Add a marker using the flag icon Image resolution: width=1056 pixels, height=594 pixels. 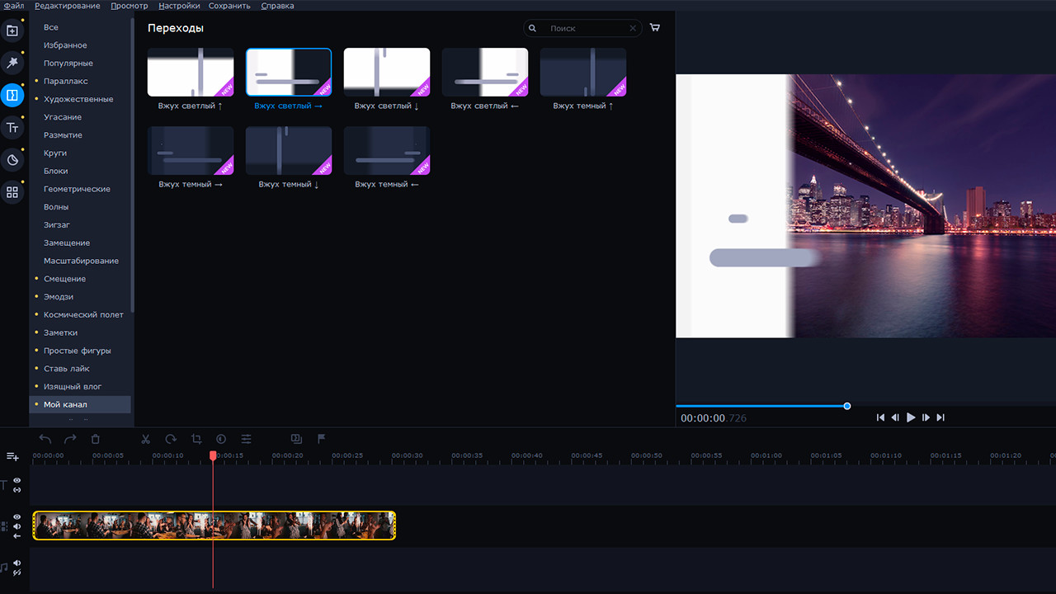(322, 439)
